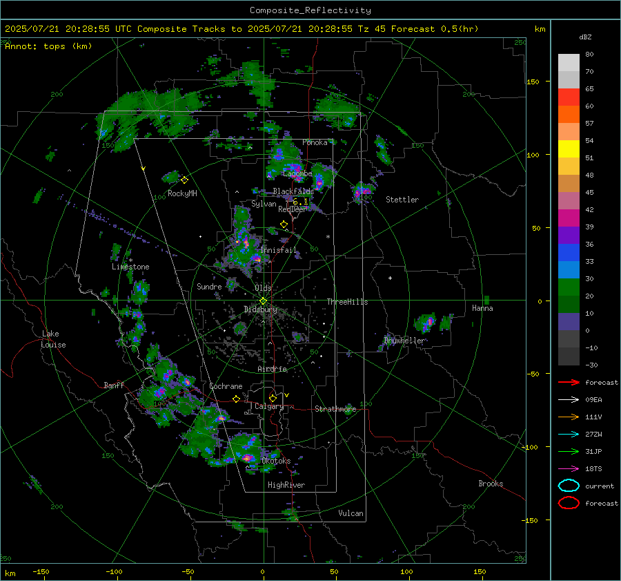Click the Brooks town label

coord(491,484)
